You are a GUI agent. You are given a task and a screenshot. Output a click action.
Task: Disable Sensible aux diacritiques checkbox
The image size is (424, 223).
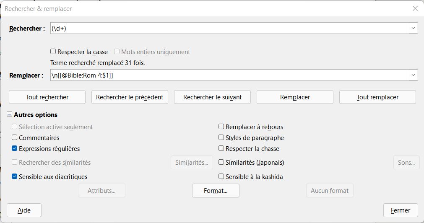click(15, 176)
